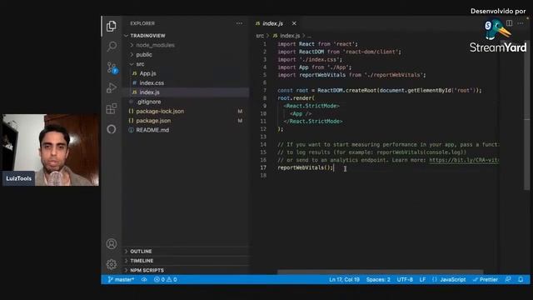Open the Accounts icon in activity bar

coord(112,244)
